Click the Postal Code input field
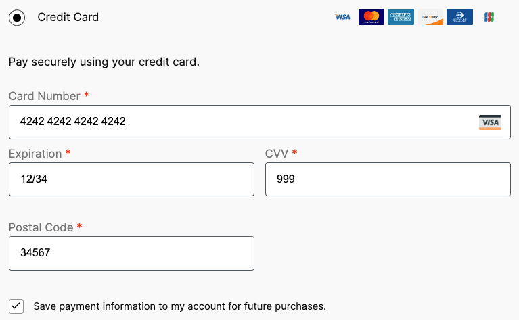This screenshot has width=519, height=320. (131, 253)
